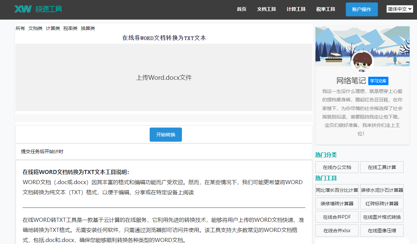The height and width of the screenshot is (244, 417).
Task: Open the 简体中文 language dropdown
Action: coord(400,9)
